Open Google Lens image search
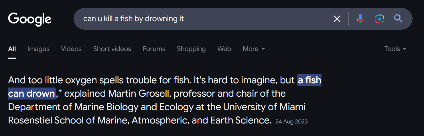The height and width of the screenshot is (136, 424). click(379, 19)
